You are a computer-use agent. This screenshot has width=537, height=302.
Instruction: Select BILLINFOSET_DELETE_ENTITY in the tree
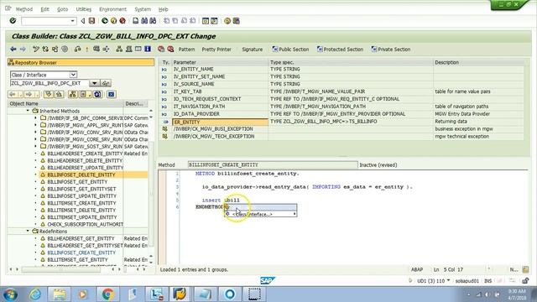[x=81, y=174]
